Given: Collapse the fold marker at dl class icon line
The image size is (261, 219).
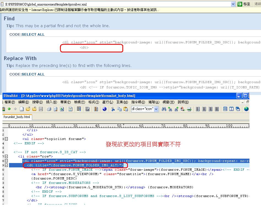Looking at the screenshot, I should point(6,161).
